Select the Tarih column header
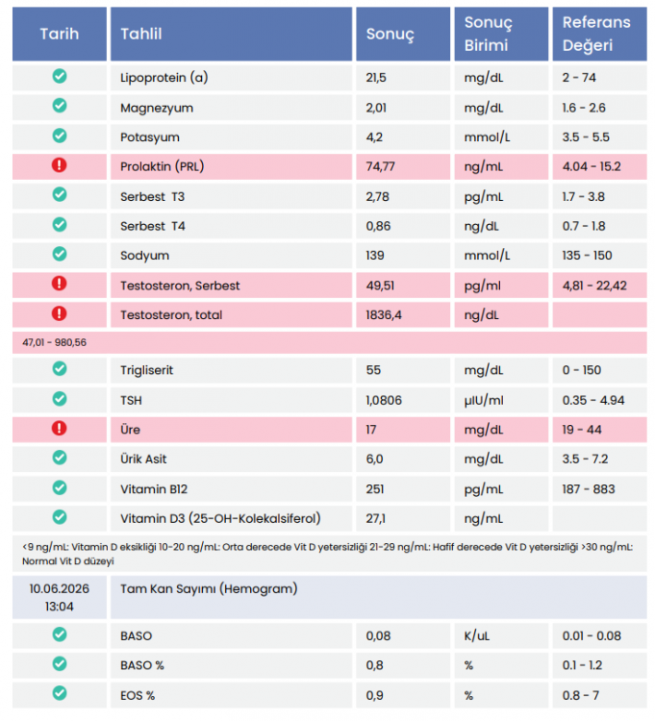Image resolution: width=655 pixels, height=721 pixels. click(60, 34)
